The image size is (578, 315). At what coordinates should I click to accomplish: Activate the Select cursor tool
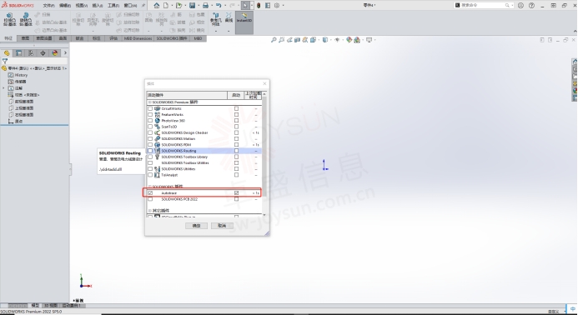(x=245, y=6)
